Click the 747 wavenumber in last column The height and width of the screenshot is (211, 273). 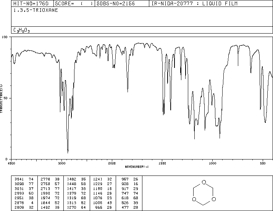(125, 193)
